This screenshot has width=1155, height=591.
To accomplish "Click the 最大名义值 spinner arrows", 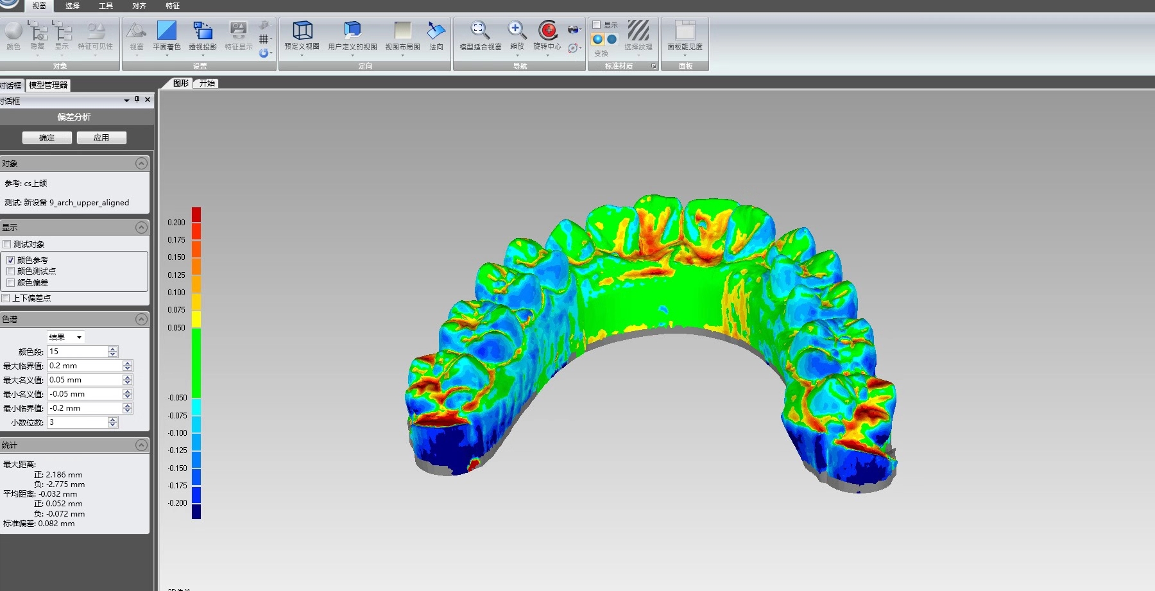I will click(128, 380).
